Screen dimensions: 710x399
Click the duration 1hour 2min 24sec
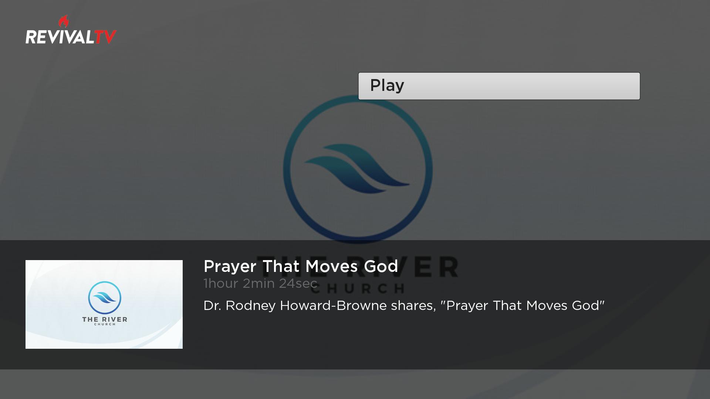(260, 283)
